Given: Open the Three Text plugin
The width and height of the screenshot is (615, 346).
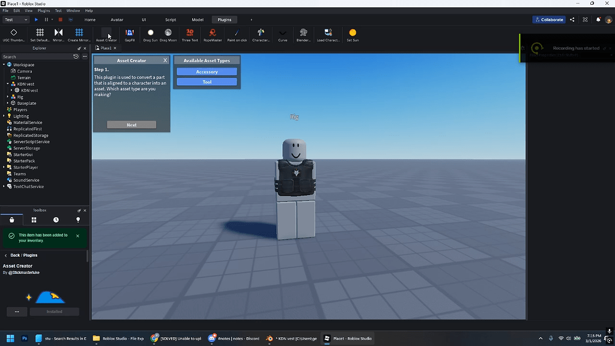Looking at the screenshot, I should pos(190,34).
